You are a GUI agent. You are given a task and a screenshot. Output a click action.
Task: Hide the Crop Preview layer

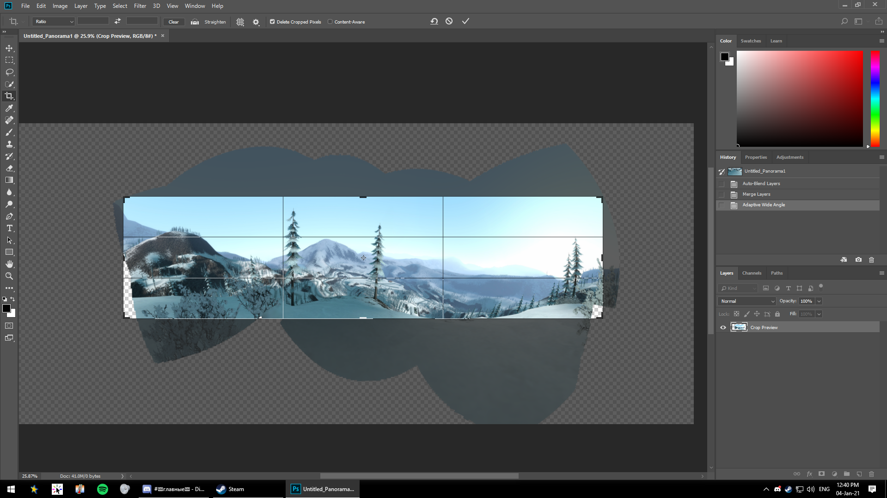[723, 327]
